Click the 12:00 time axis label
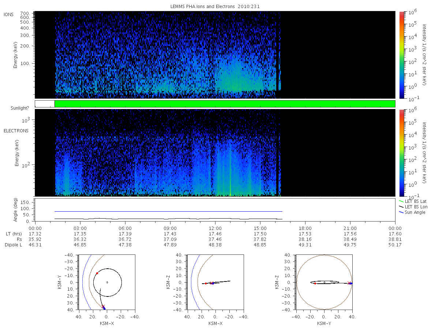This screenshot has height=329, width=439. (215, 228)
